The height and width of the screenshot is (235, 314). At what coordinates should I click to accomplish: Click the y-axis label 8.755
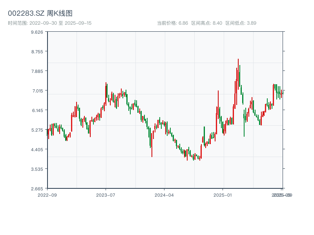[37, 52]
